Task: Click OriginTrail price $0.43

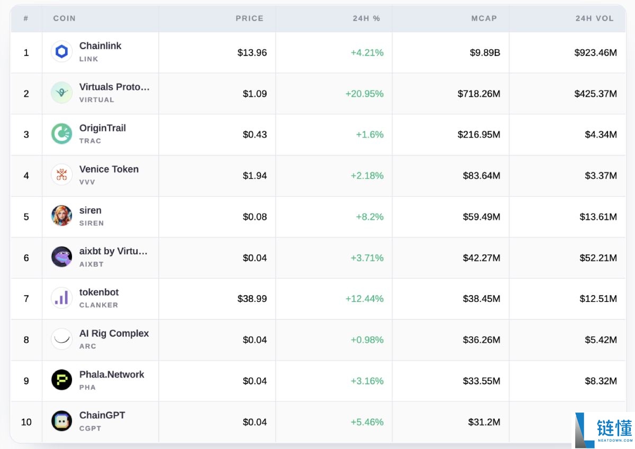Action: tap(255, 135)
